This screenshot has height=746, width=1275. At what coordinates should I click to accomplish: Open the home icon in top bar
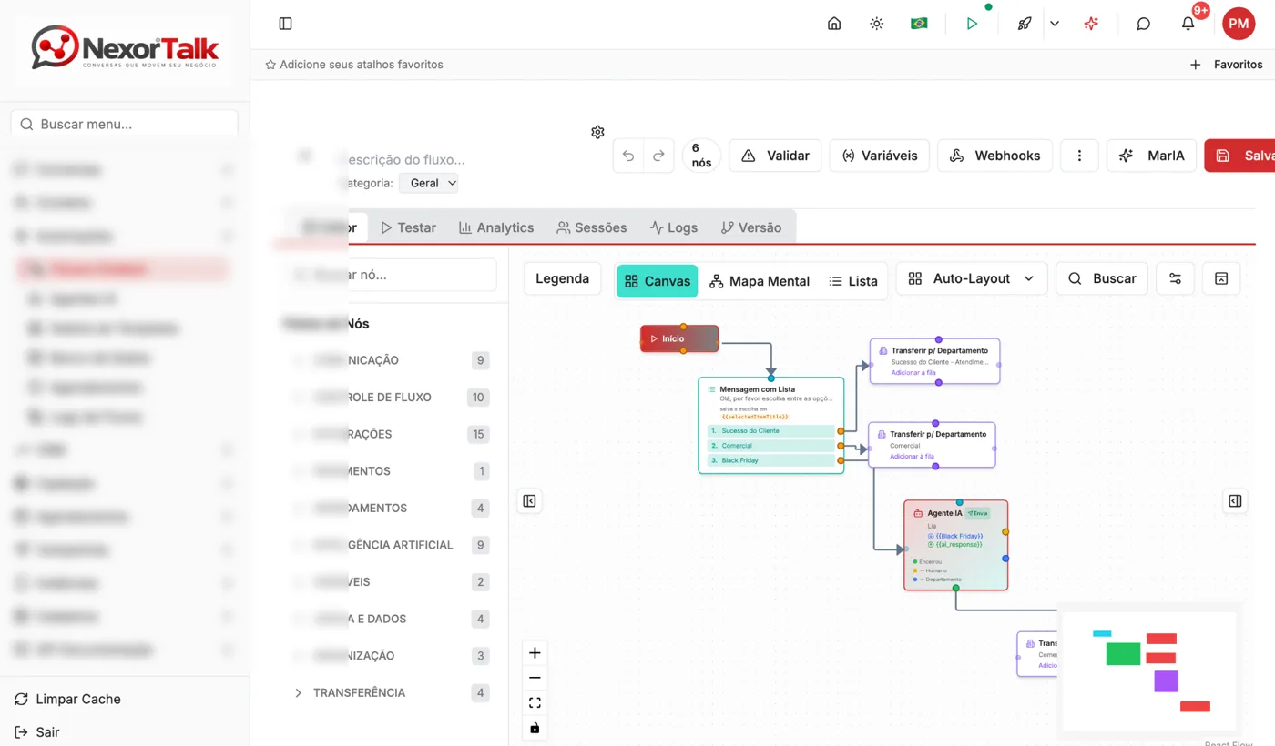834,24
